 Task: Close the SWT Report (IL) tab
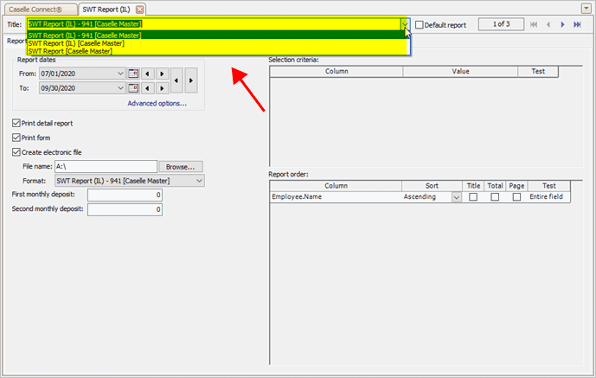point(140,9)
